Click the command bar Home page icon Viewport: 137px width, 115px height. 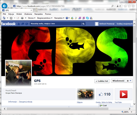coord(4,18)
